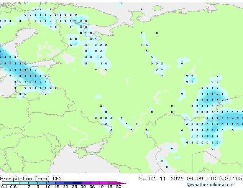Viewport: 243px width, 188px height.
Task: Click the above-50 arrow tip of legend
Action: 121,183
